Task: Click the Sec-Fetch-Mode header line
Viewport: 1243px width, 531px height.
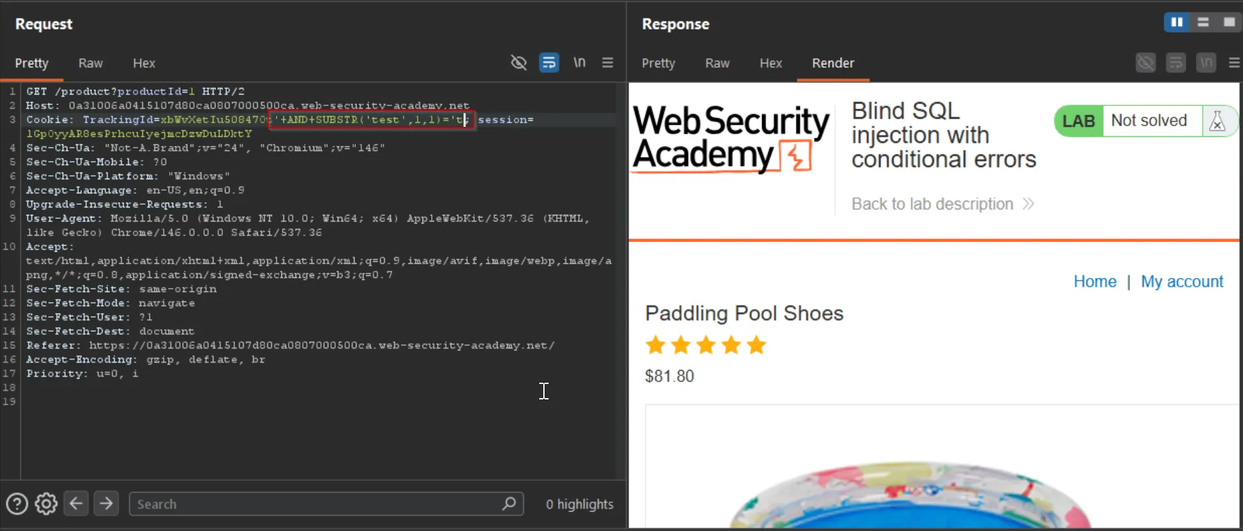Action: coord(111,303)
